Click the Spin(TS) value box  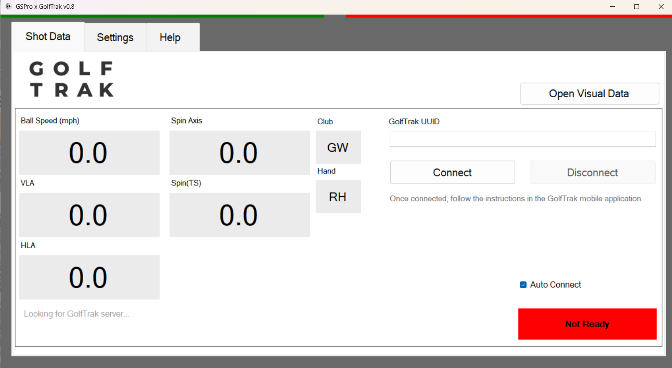[x=239, y=215]
